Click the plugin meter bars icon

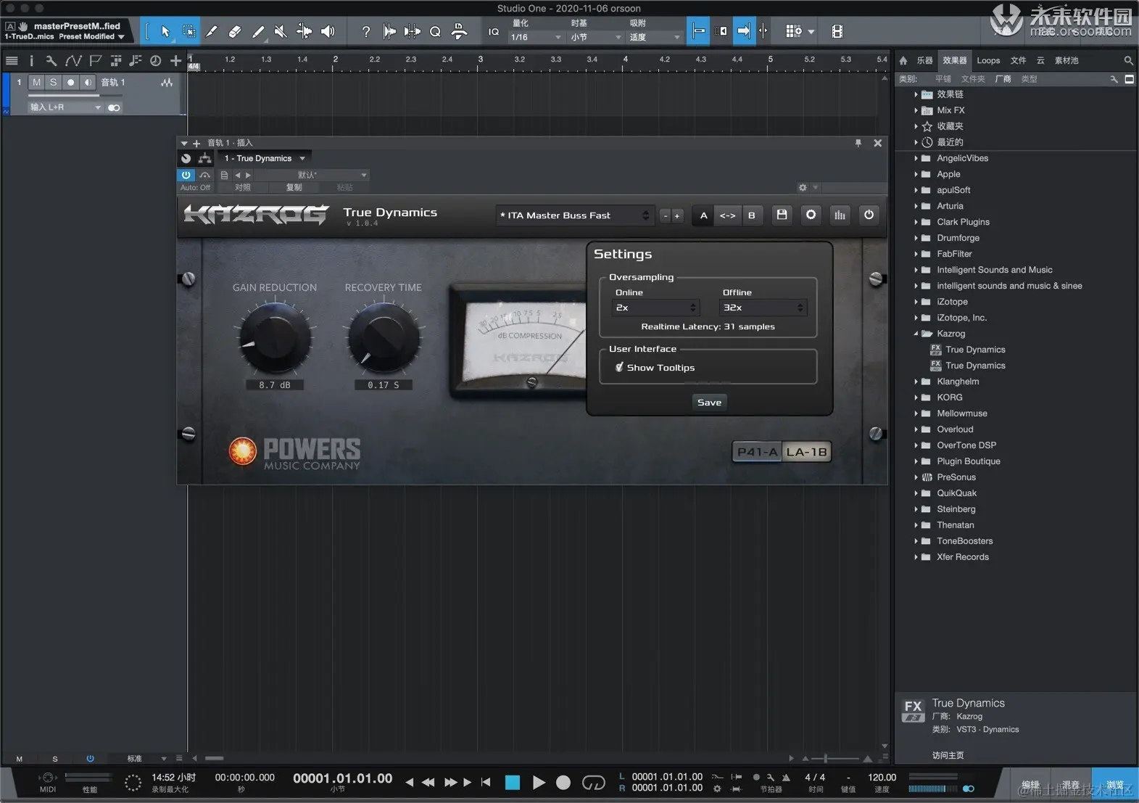tap(840, 215)
